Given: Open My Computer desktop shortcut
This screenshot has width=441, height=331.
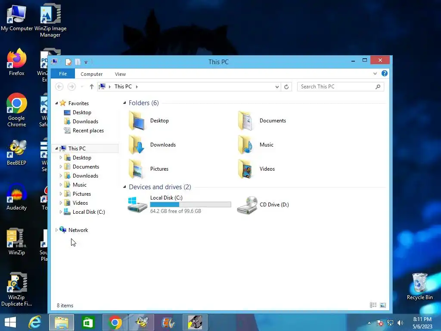Looking at the screenshot, I should (17, 17).
